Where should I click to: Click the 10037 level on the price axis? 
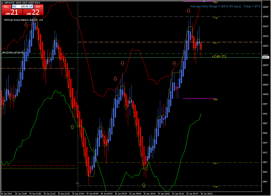265,26
